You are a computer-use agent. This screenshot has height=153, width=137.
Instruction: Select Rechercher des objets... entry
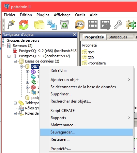click(86, 101)
